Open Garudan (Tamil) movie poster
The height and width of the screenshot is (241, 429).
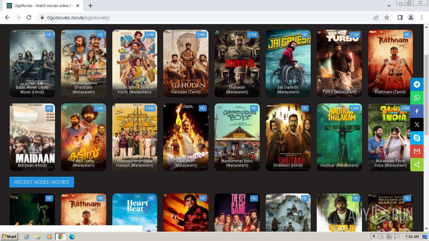pos(186,64)
